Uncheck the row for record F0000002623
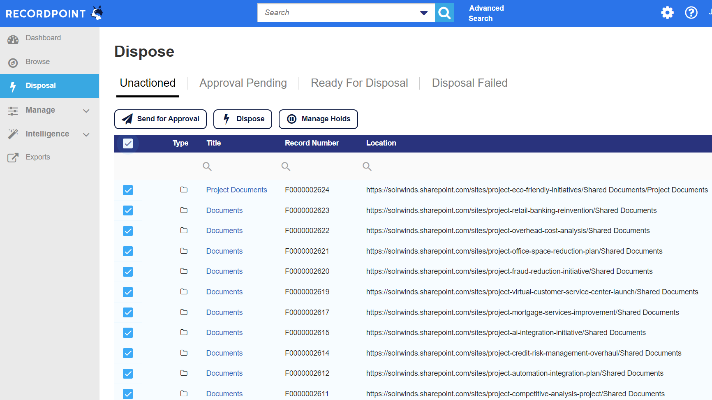 [128, 210]
